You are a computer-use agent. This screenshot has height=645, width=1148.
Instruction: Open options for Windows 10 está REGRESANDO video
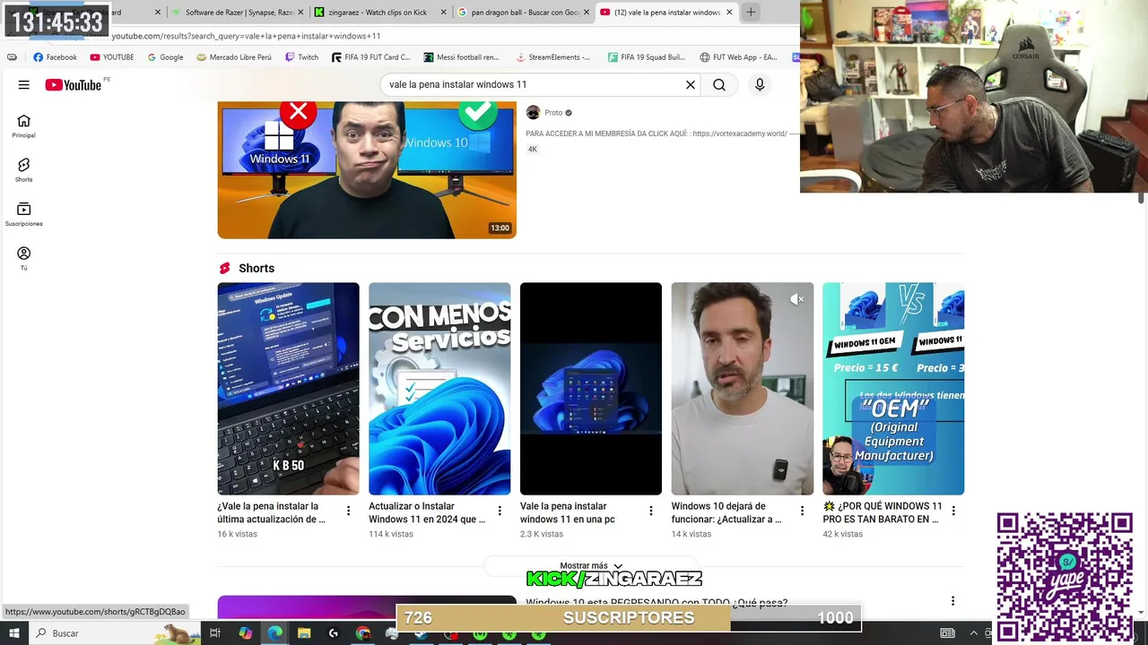click(x=952, y=601)
